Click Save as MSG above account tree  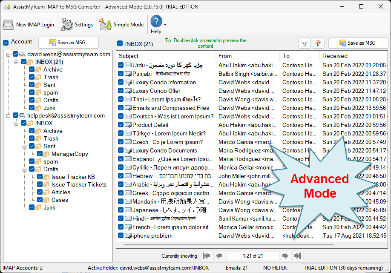coord(68,43)
